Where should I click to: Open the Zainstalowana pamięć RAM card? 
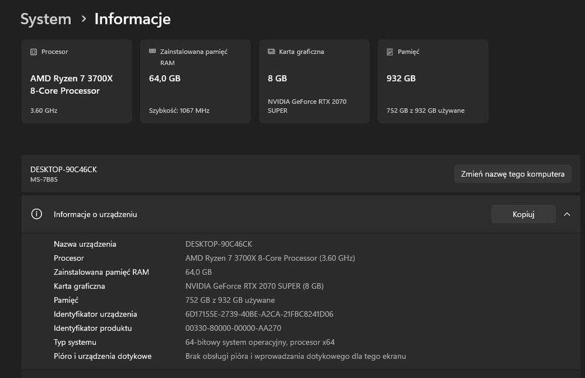195,81
